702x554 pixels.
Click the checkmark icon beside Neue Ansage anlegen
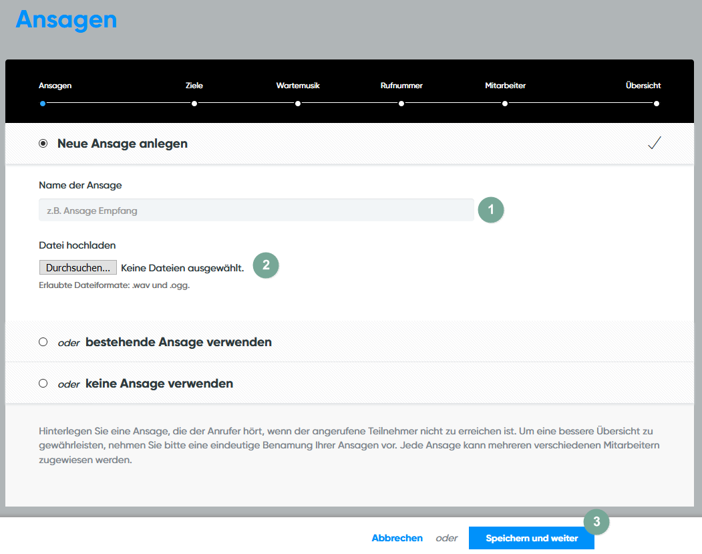(655, 143)
